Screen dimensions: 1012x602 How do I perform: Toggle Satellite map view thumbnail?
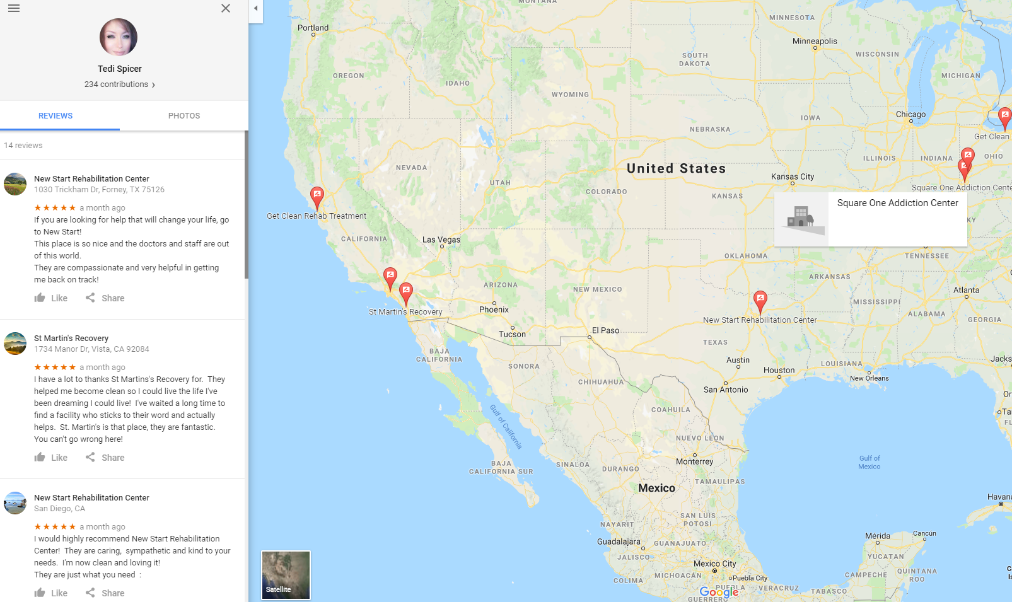click(286, 575)
